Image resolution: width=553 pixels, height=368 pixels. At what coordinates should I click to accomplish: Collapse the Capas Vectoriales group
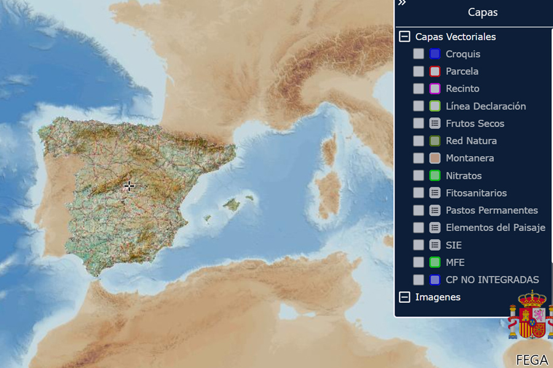point(404,37)
